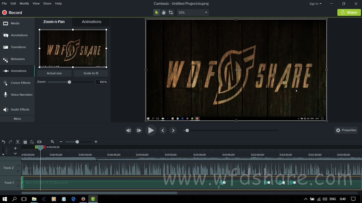Click the playback progress scrubber
The width and height of the screenshot is (362, 203).
[187, 130]
